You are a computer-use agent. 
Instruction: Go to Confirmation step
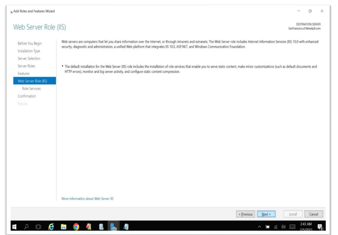27,96
